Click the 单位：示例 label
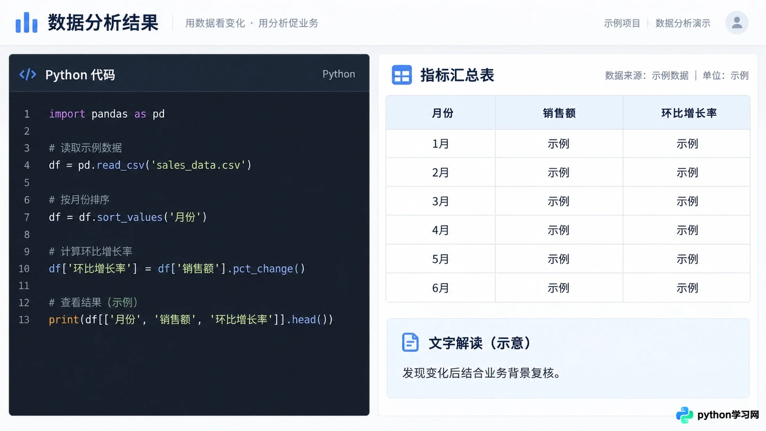This screenshot has height=431, width=766. [x=726, y=76]
